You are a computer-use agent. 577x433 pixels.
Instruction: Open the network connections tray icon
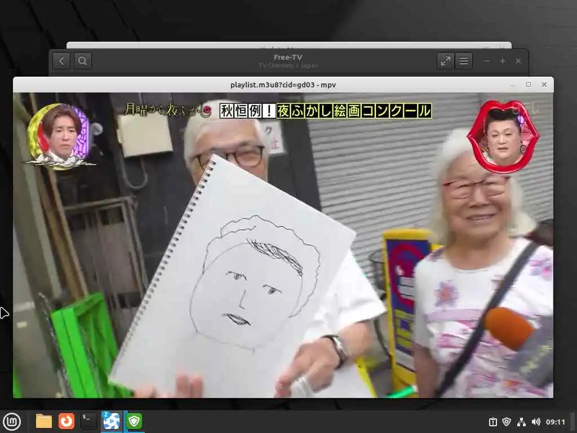521,422
